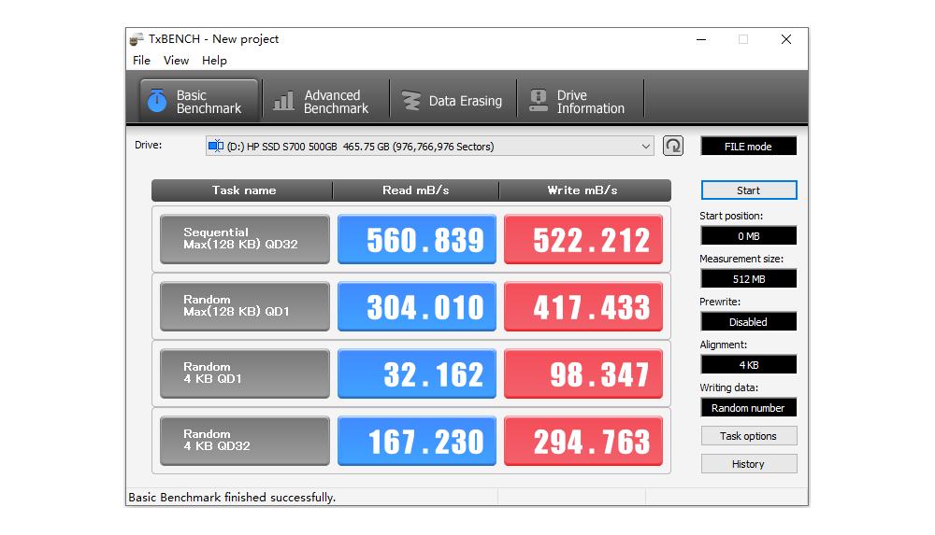This screenshot has height=535, width=935.
Task: Select Random Max(128 KB) QD1 task
Action: (244, 306)
